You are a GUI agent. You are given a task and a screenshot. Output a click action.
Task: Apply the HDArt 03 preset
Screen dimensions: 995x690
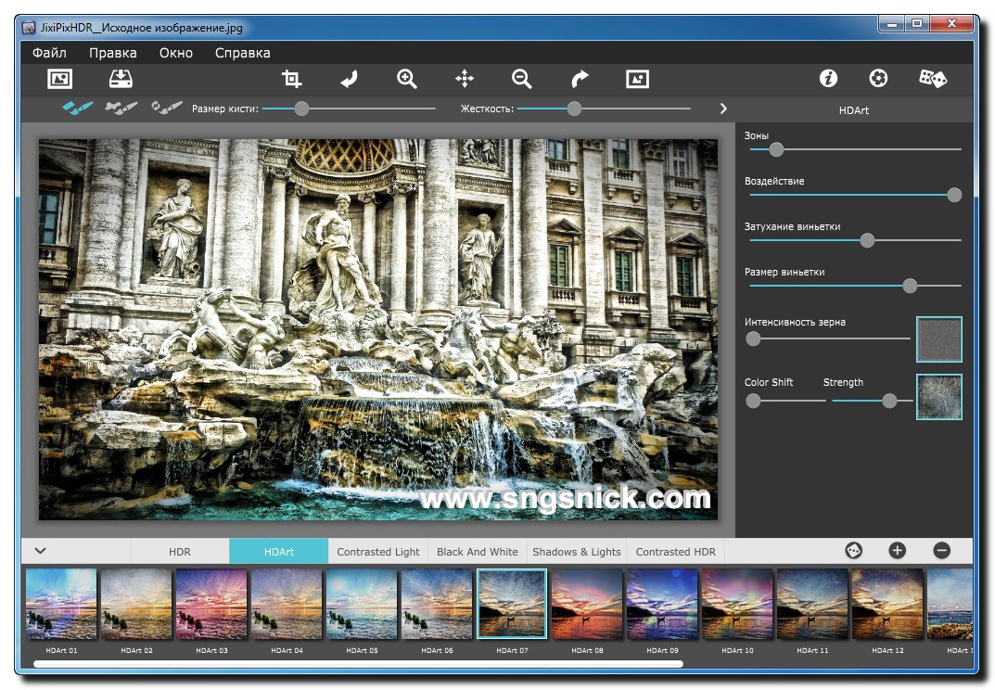click(x=211, y=604)
